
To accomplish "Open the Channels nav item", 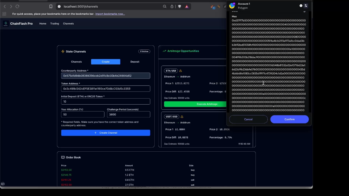I will tap(68, 24).
